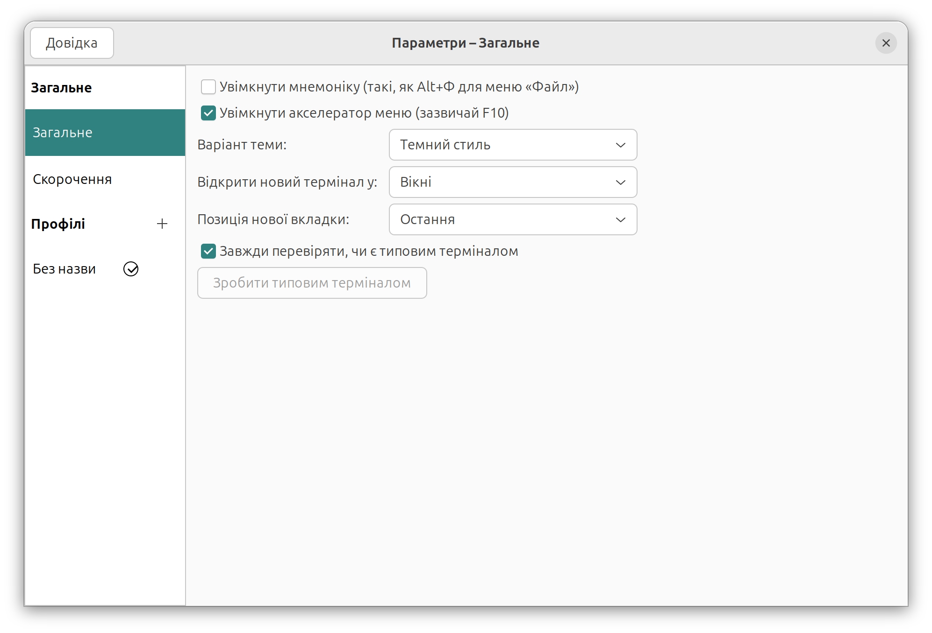This screenshot has height=633, width=932.
Task: Open the 'Позиція нової вкладки' dropdown
Action: 512,220
